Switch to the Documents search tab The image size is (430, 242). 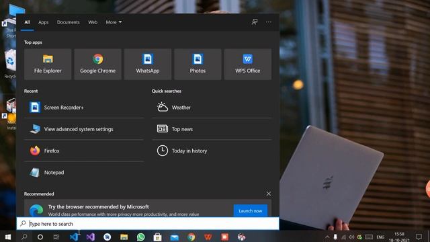tap(69, 22)
